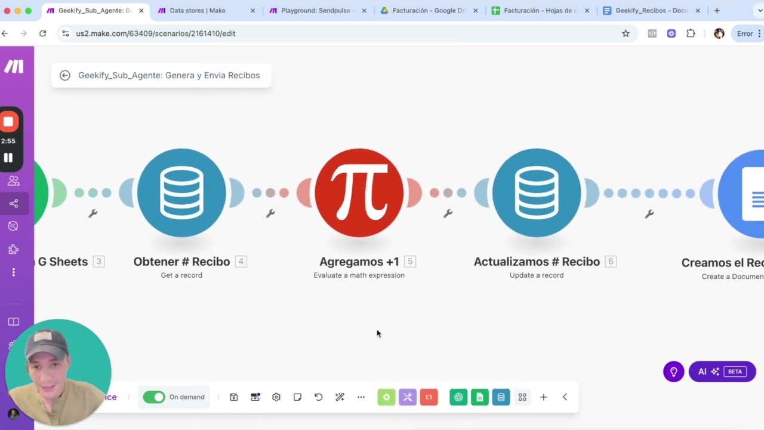Image resolution: width=764 pixels, height=430 pixels.
Task: Switch to the Geekify_Recibos document tab
Action: (x=651, y=11)
